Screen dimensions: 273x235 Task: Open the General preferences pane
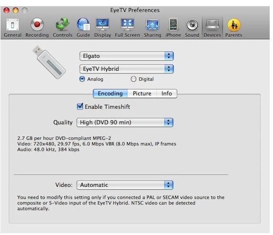[12, 28]
